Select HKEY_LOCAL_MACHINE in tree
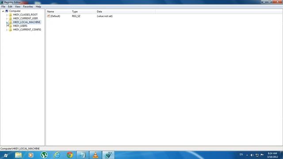 click(27, 22)
